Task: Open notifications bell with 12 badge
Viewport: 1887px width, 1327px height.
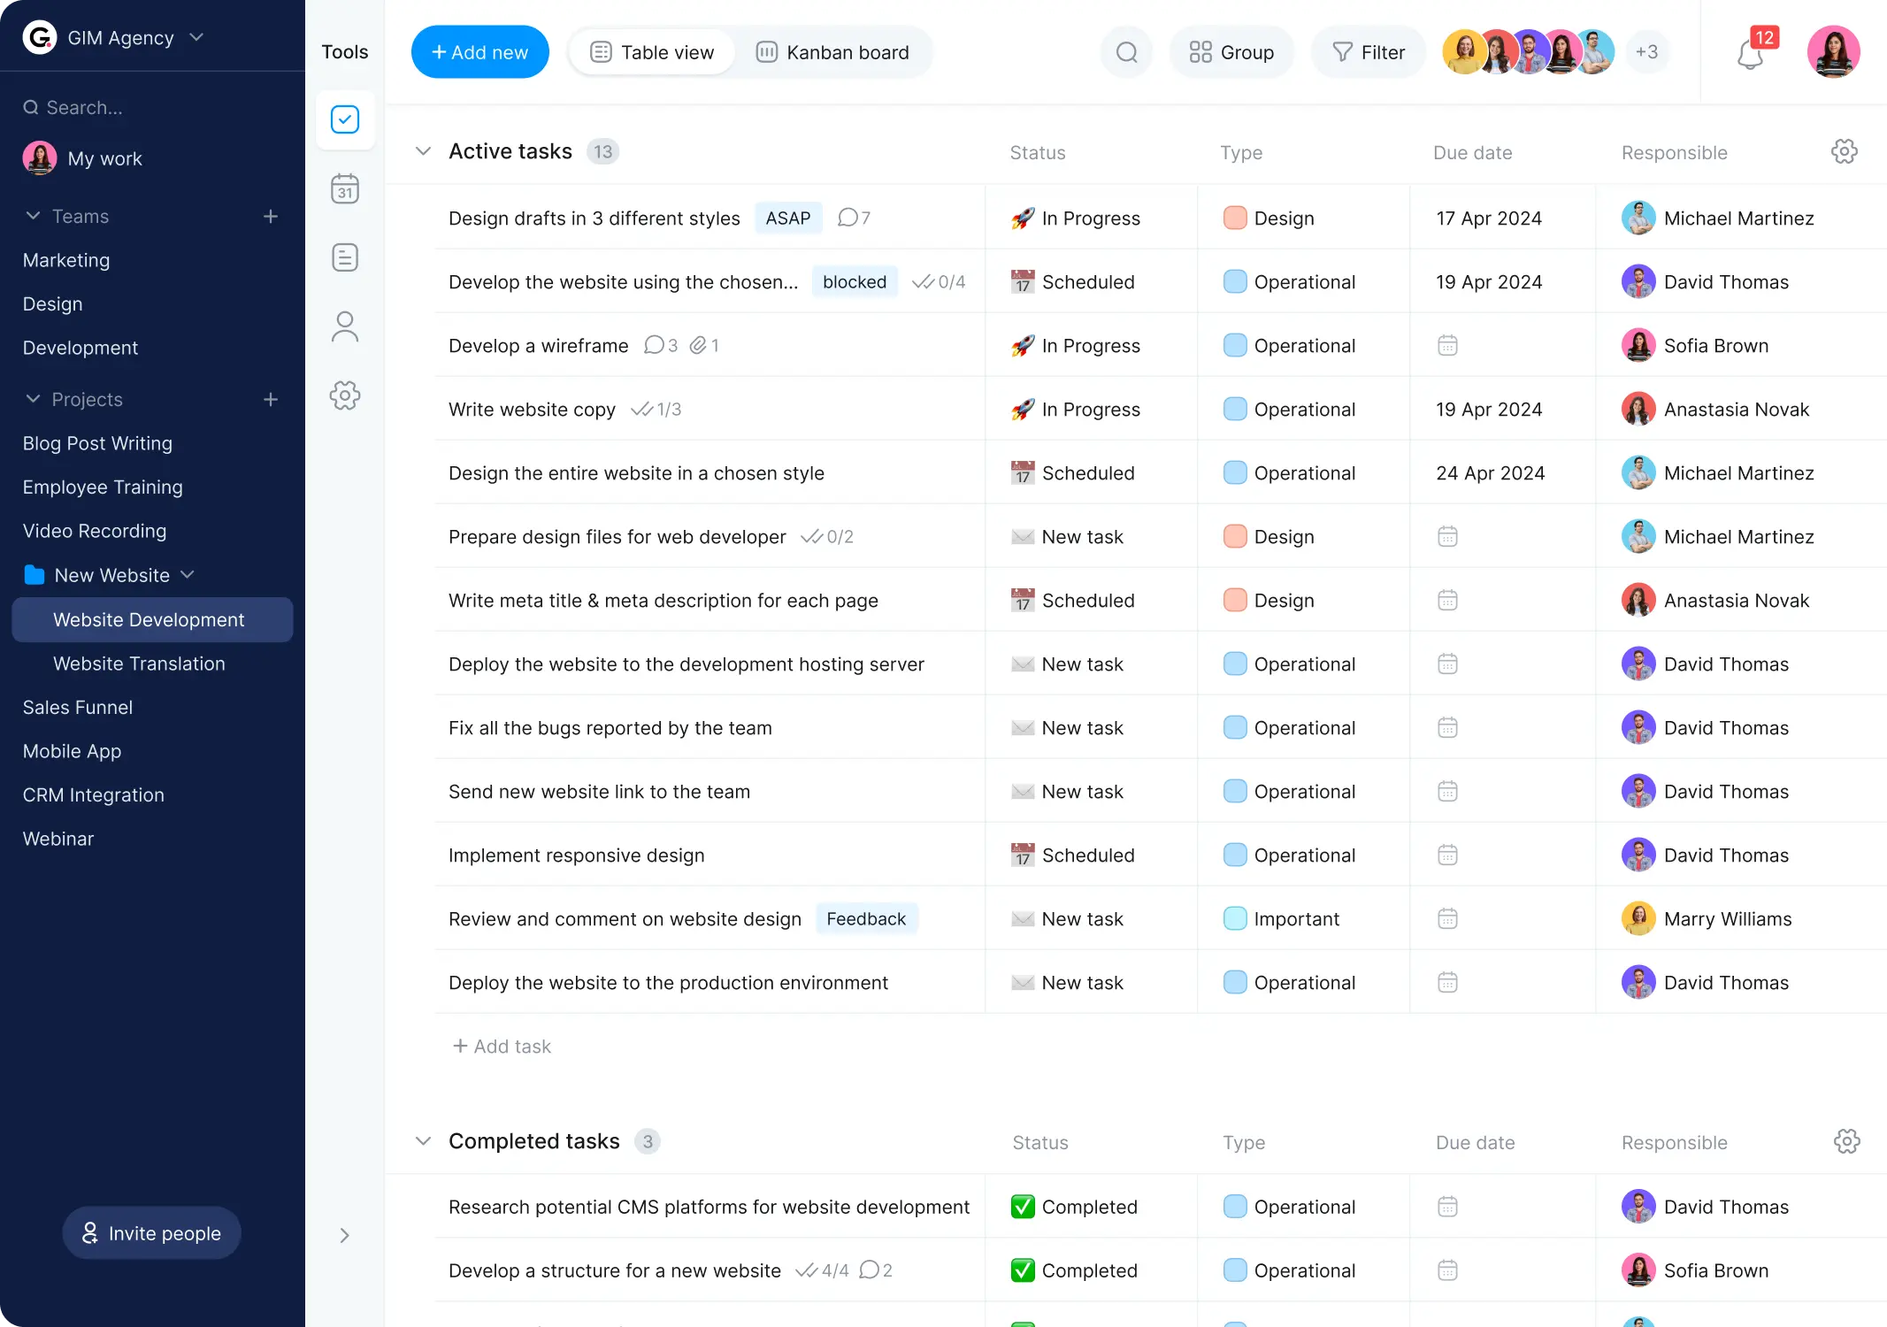Action: coord(1752,52)
